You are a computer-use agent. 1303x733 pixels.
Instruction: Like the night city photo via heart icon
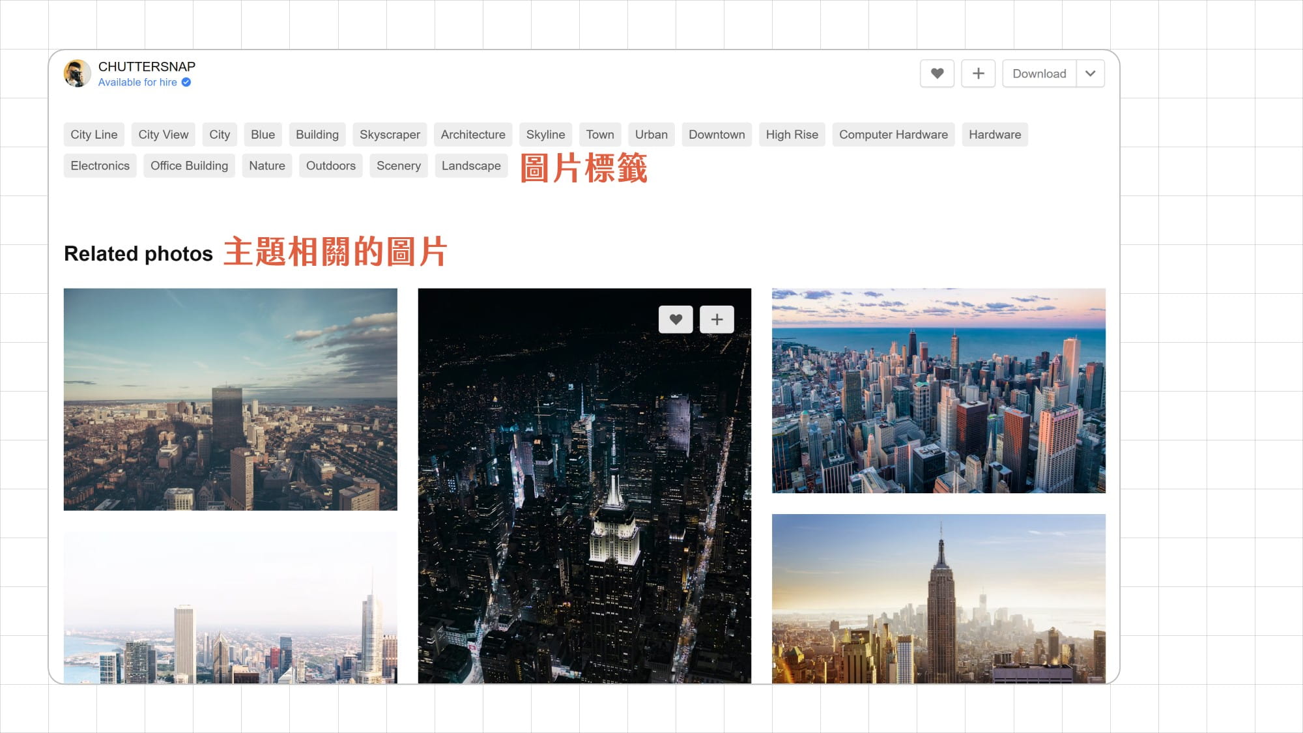(x=676, y=319)
